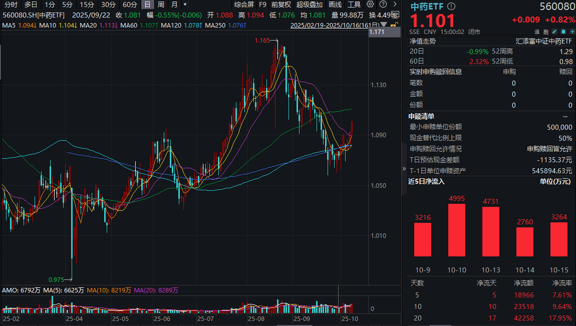Open the drawing tools via 画线 icon
This screenshot has height=326, width=576.
click(334, 5)
